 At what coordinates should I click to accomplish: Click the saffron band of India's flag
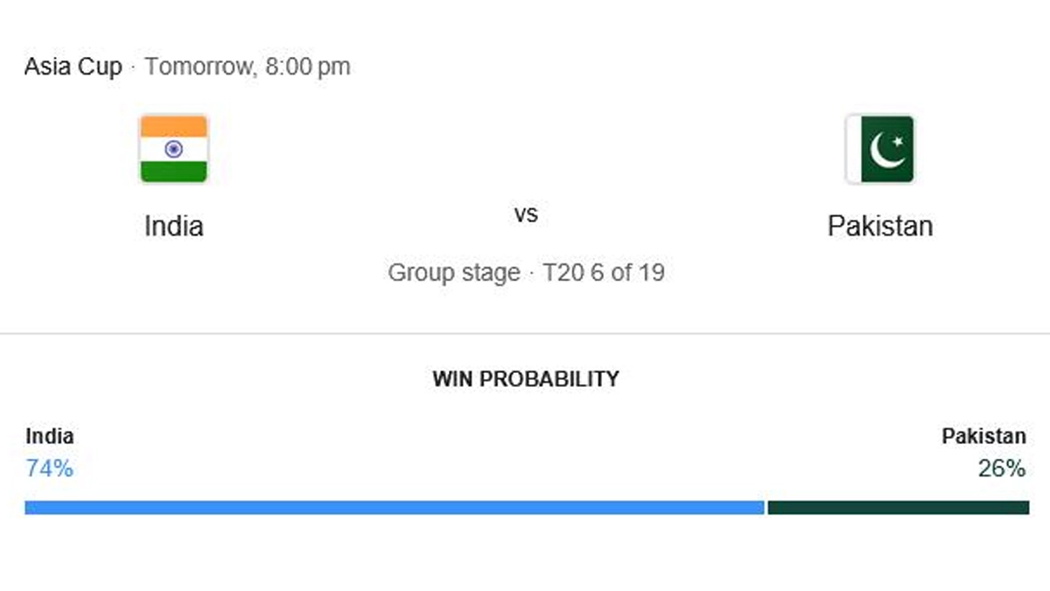[x=173, y=127]
